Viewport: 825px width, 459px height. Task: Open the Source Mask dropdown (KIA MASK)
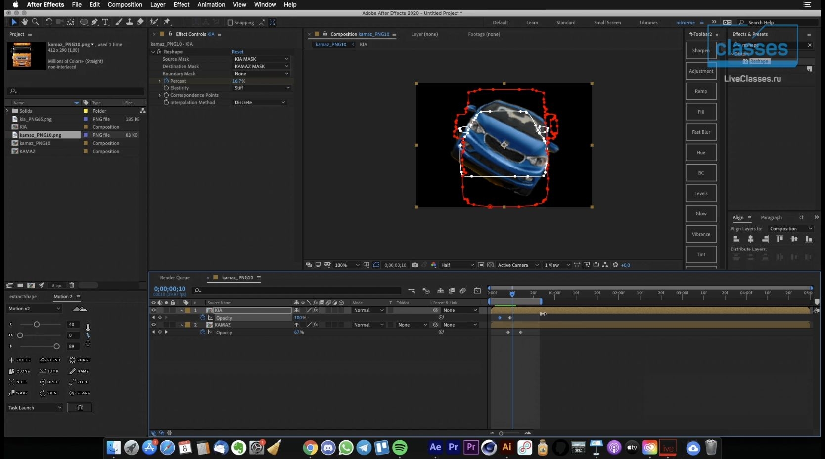point(261,59)
